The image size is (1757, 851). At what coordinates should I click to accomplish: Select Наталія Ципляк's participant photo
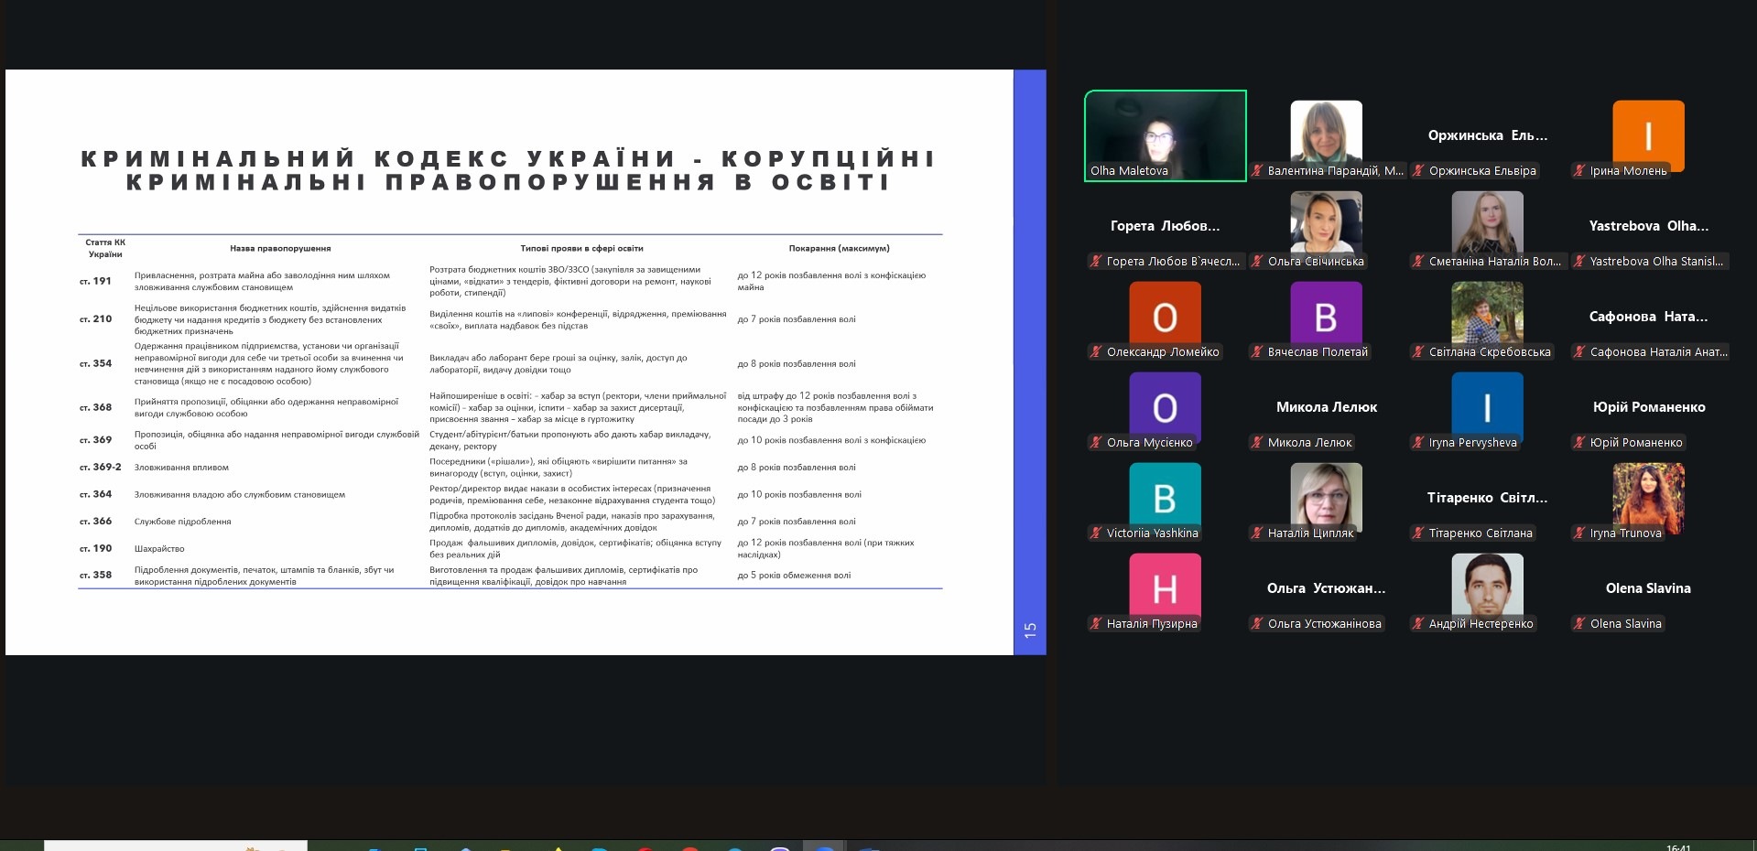click(1326, 493)
